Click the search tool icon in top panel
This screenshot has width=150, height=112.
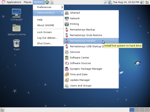click(x=106, y=2)
